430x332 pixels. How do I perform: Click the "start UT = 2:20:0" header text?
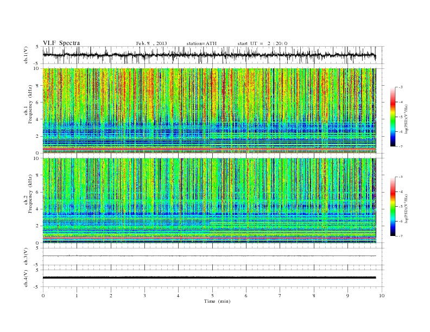262,43
